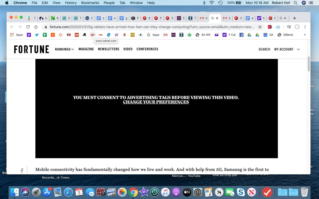Screen dimensions: 319x199
Task: Expand the RANKINGS dropdown
Action: [64, 49]
